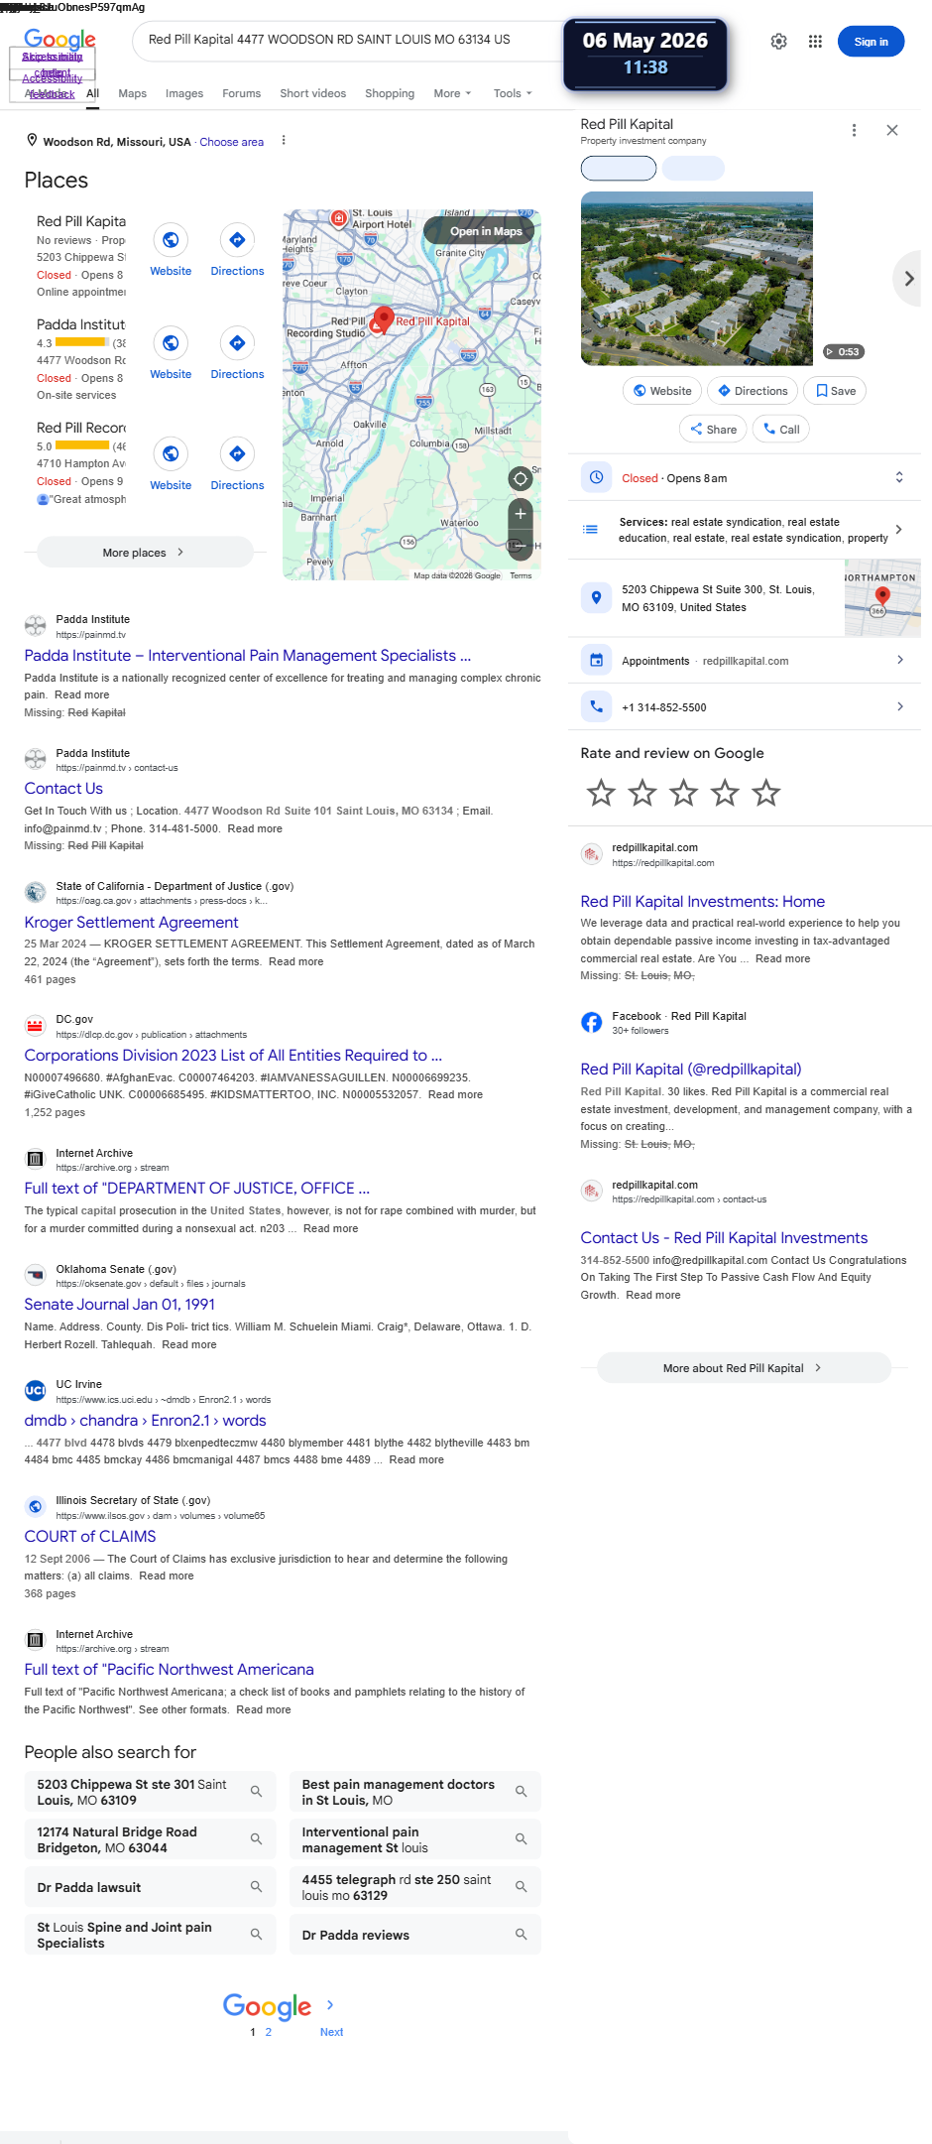The height and width of the screenshot is (2144, 932).
Task: Click the Sign in button
Action: 872,42
